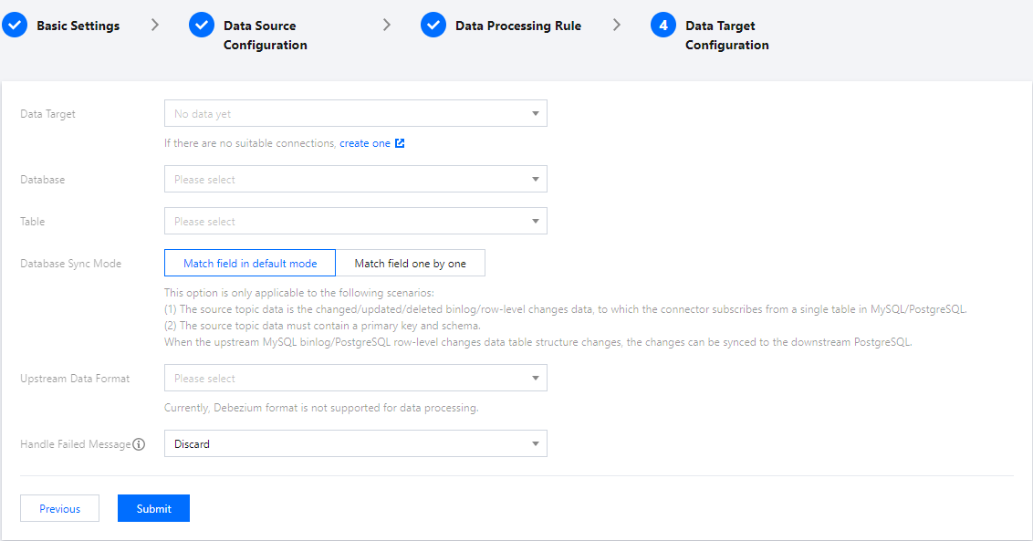This screenshot has width=1033, height=541.
Task: Follow the create one link
Action: 364,143
